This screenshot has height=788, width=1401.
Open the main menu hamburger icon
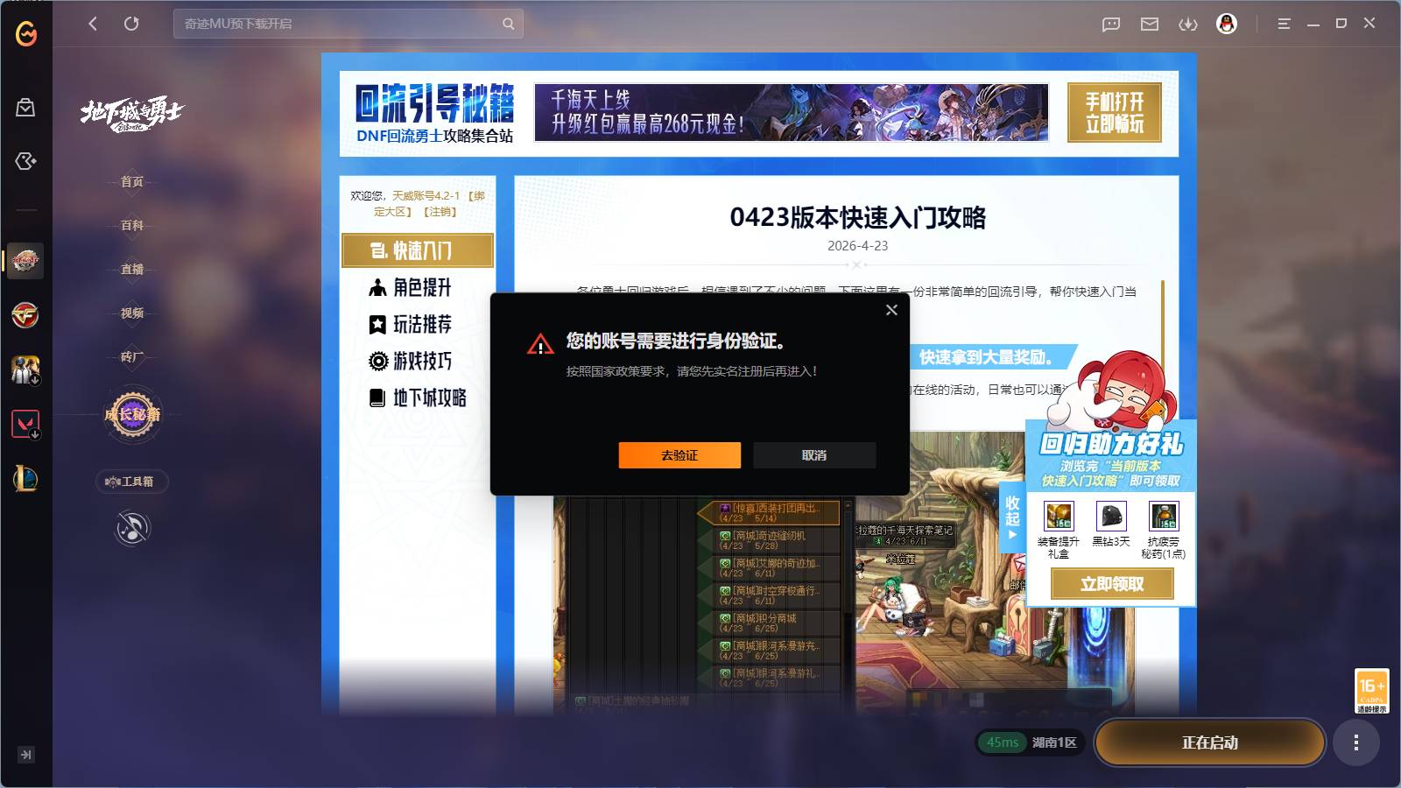[x=1284, y=25]
